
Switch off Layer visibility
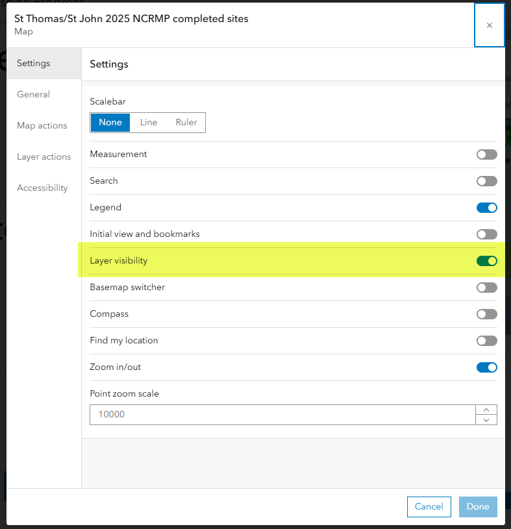[487, 261]
